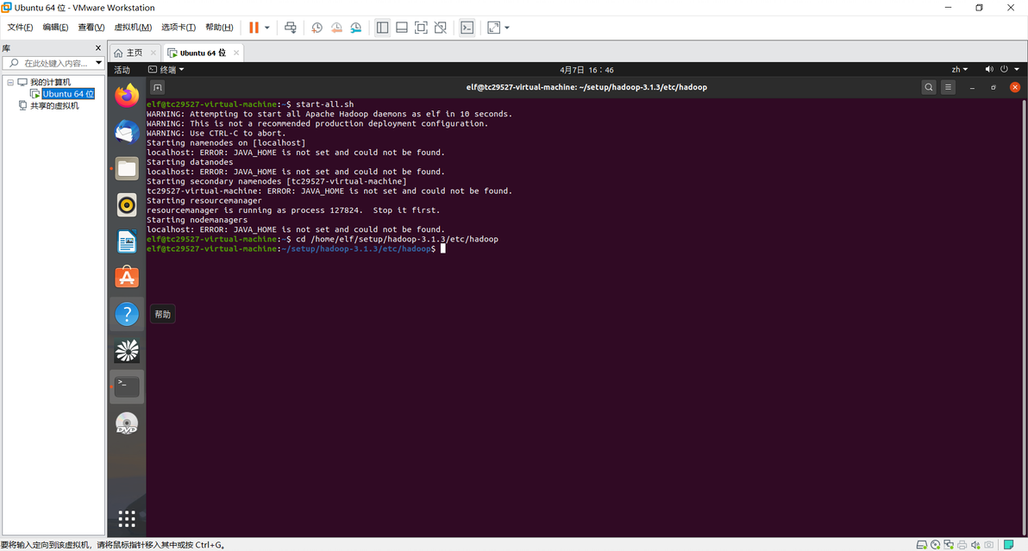This screenshot has height=551, width=1028.
Task: Click Send Ctrl+Alt+Del toolbar icon
Action: click(291, 28)
